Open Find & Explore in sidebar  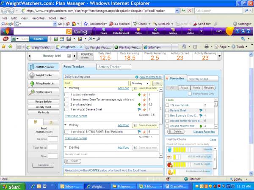(x=44, y=92)
